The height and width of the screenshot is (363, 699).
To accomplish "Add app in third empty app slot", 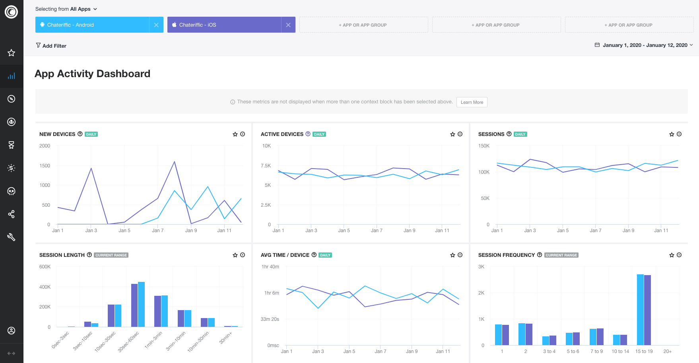I will 629,25.
